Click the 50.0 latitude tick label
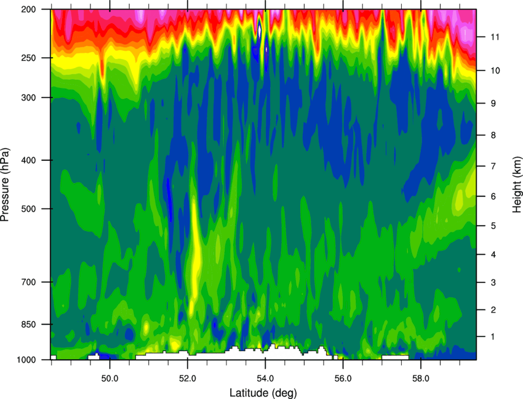 (110, 378)
